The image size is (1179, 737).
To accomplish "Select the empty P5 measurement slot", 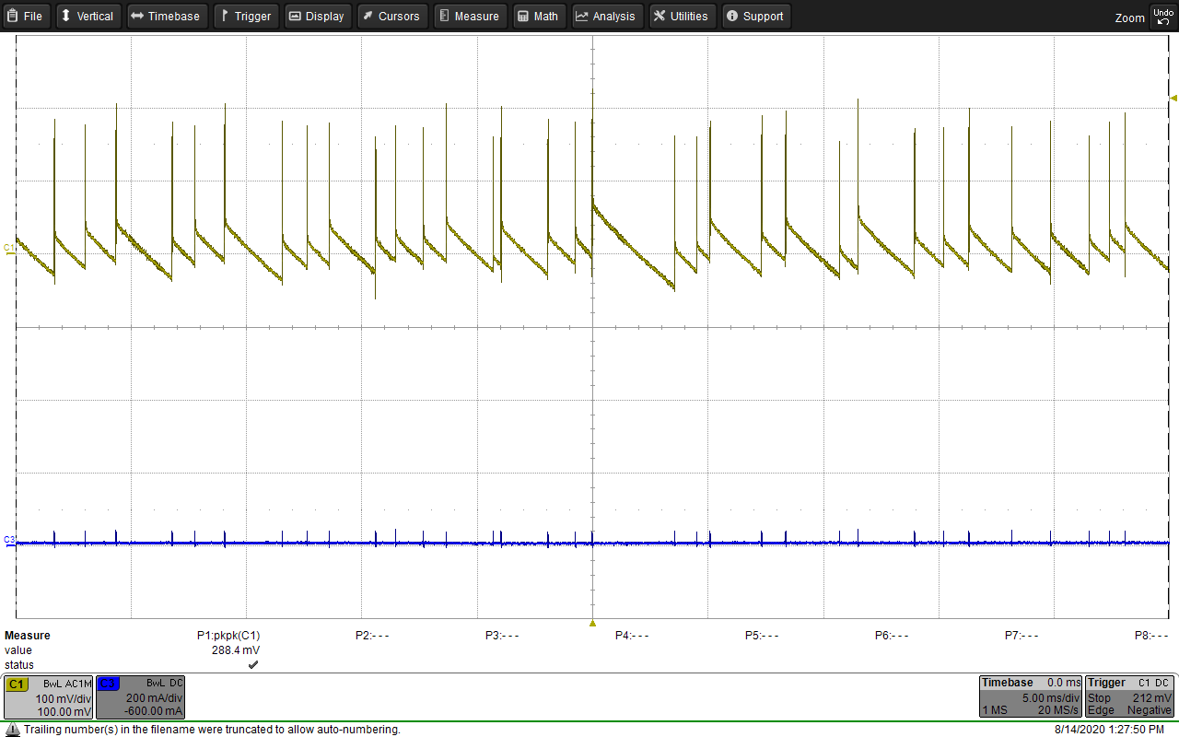I will click(x=762, y=636).
